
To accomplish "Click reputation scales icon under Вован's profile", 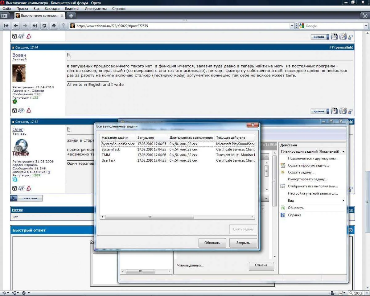I will tap(21, 110).
